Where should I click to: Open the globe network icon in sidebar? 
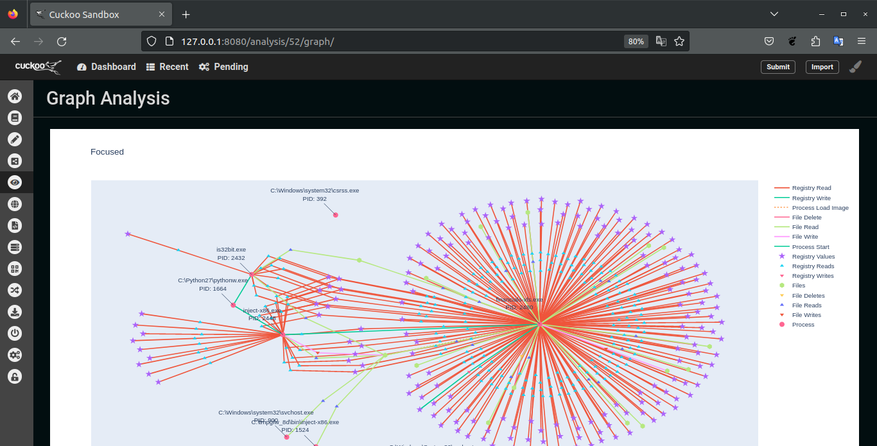tap(15, 204)
